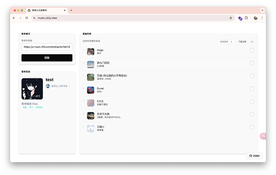Click the Duvet album cover
The width and height of the screenshot is (276, 175).
pos(90,90)
